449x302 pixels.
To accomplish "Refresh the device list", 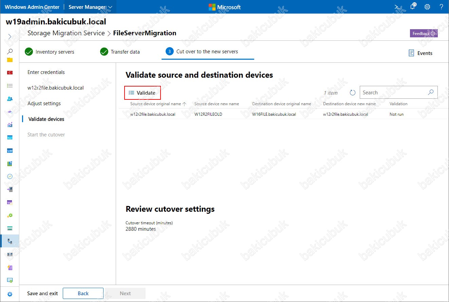I will tap(352, 93).
